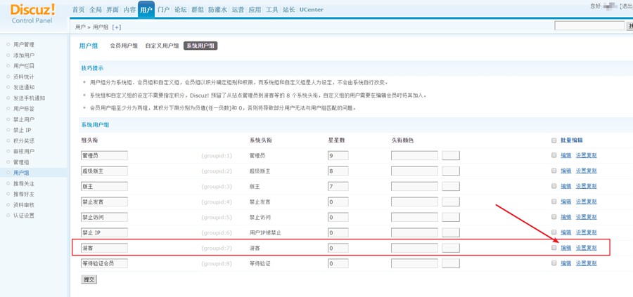633x297 pixels.
Task: Click the search box at top right
Action: click(589, 26)
